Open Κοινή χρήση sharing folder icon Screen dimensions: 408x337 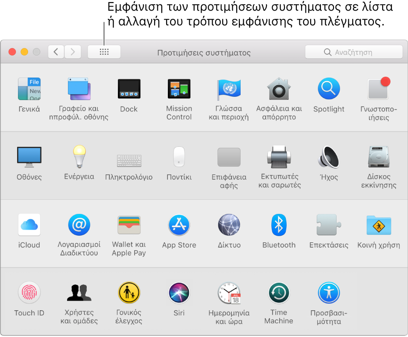point(379,225)
